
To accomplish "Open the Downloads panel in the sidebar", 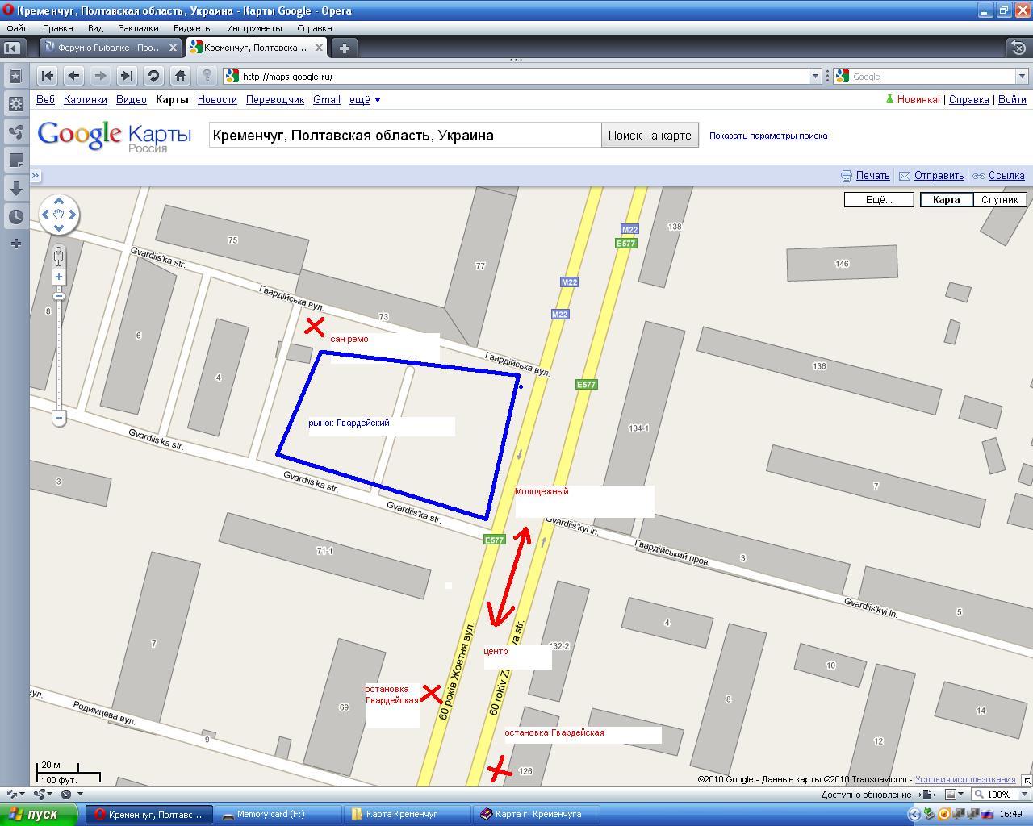I will point(15,188).
